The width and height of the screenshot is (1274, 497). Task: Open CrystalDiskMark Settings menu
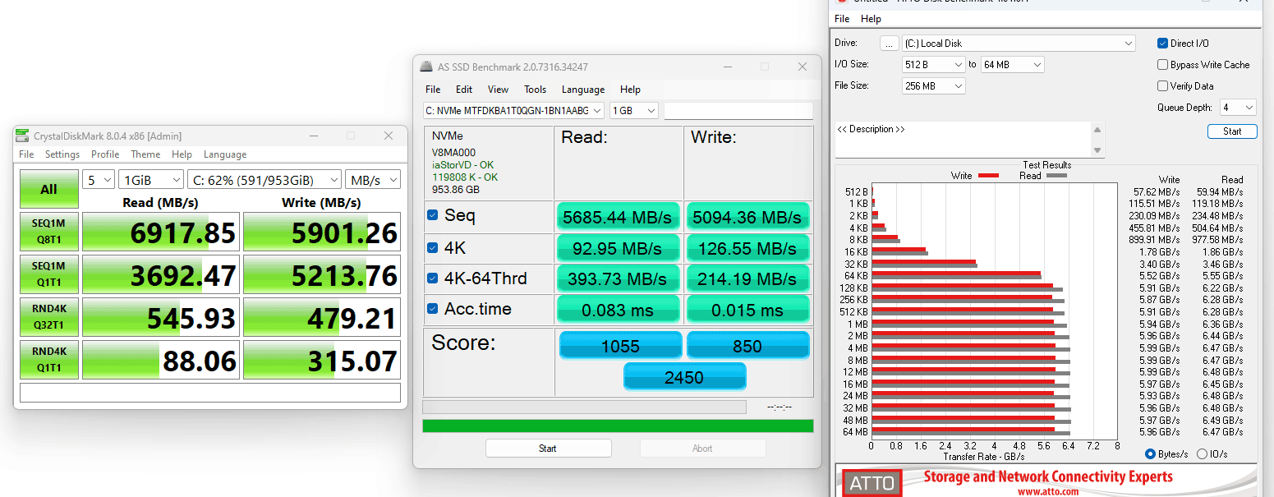[62, 154]
